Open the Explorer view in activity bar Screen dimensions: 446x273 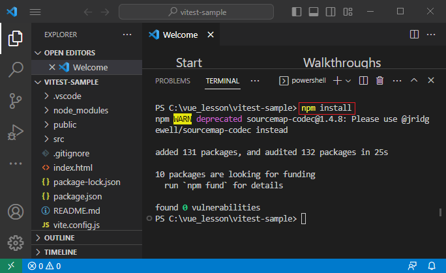point(16,38)
